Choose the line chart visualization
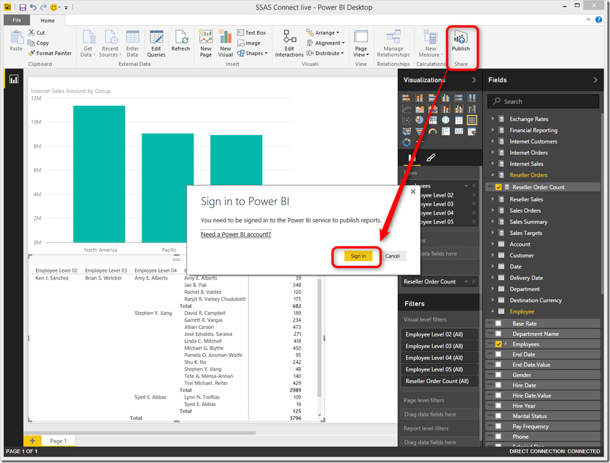Viewport: 610px width, 463px height. click(406, 109)
